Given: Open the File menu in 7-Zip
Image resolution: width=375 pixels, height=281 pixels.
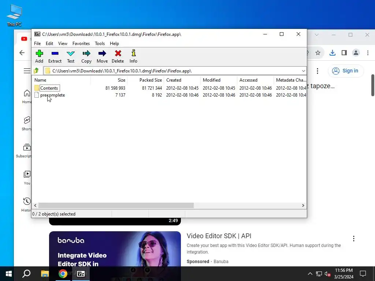Looking at the screenshot, I should coord(37,44).
